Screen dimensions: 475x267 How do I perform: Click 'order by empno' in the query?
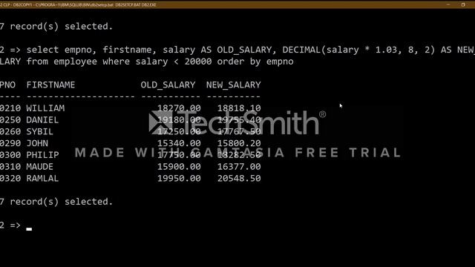click(x=255, y=62)
